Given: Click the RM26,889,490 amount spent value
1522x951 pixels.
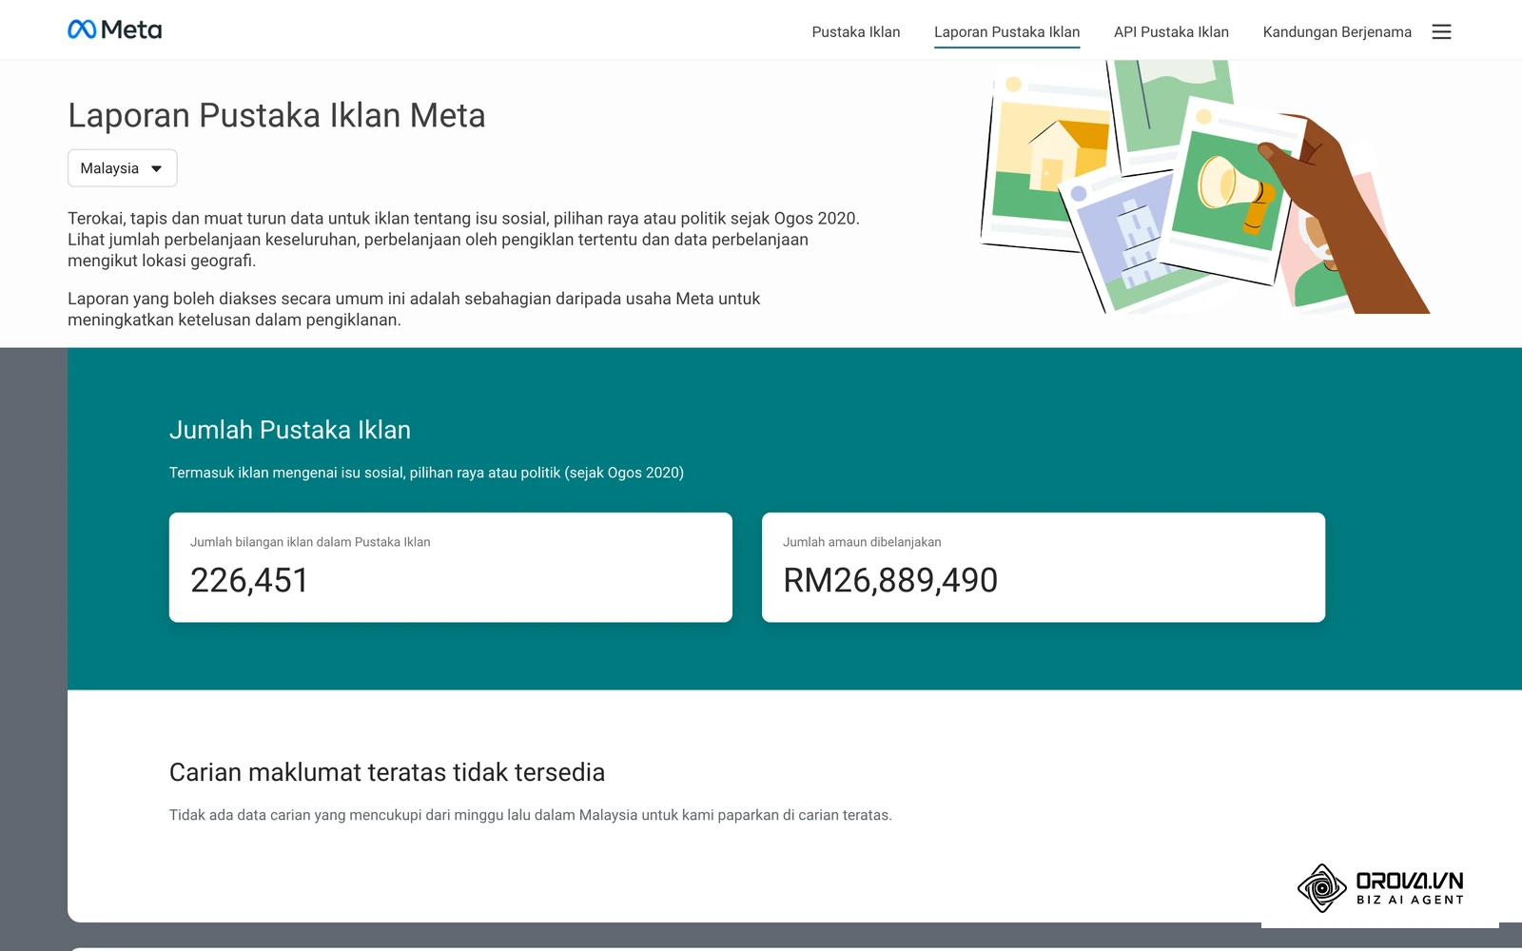Looking at the screenshot, I should coord(890,580).
